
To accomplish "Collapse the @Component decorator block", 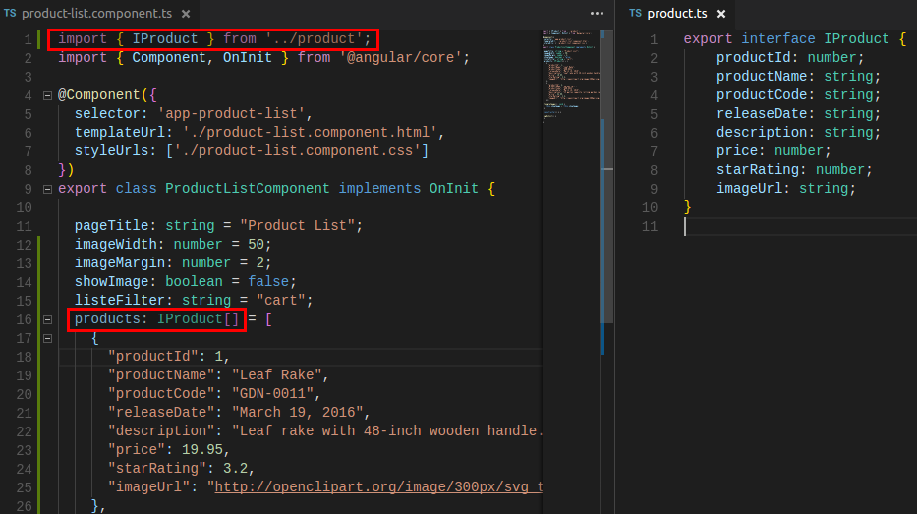I will coord(47,95).
